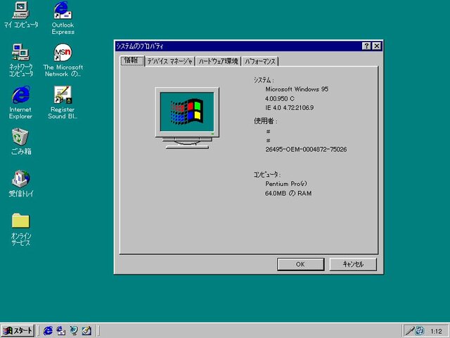Click the version text '4.00.950 C'
450x338 pixels.
280,99
